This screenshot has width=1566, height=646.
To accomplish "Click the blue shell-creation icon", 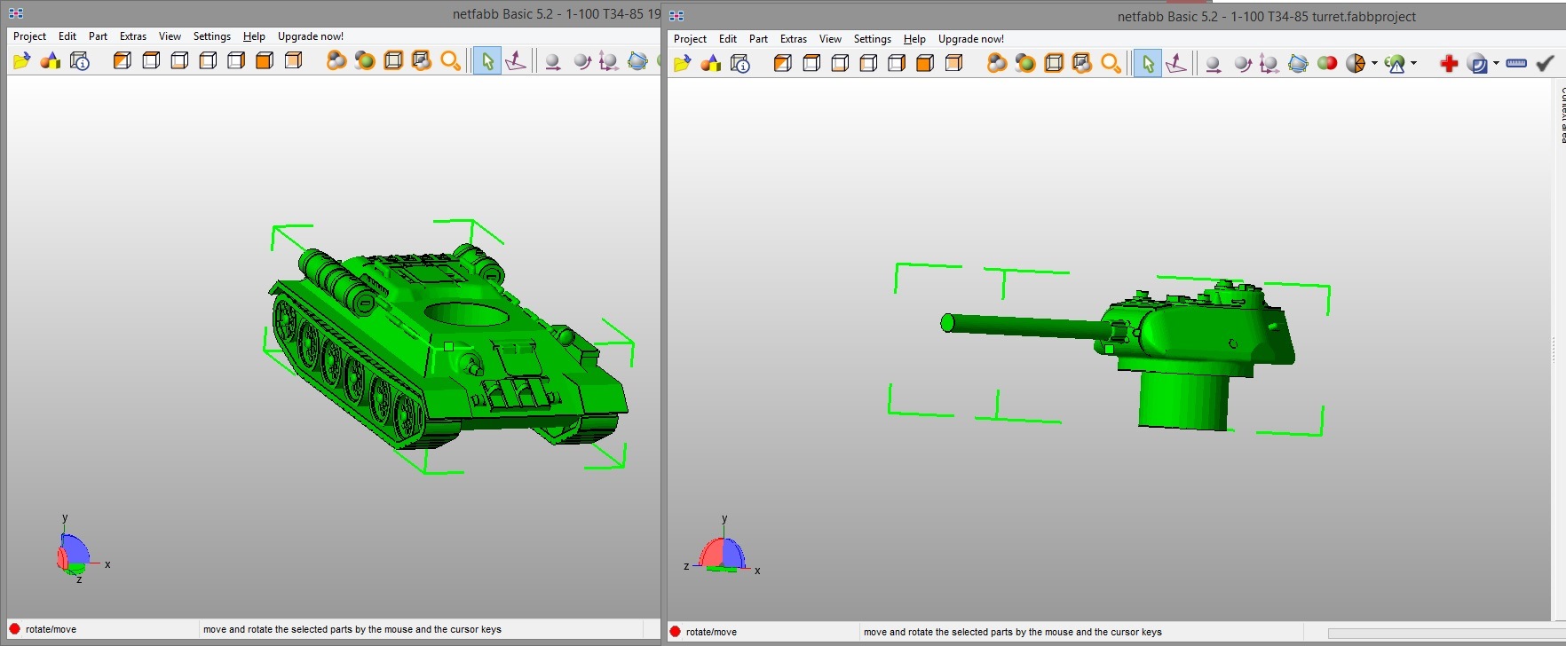I will (x=1477, y=63).
